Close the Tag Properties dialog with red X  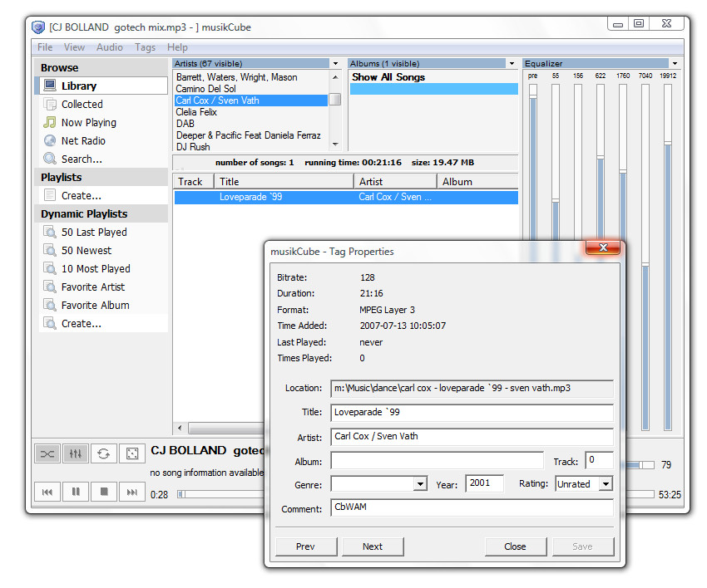pyautogui.click(x=603, y=247)
